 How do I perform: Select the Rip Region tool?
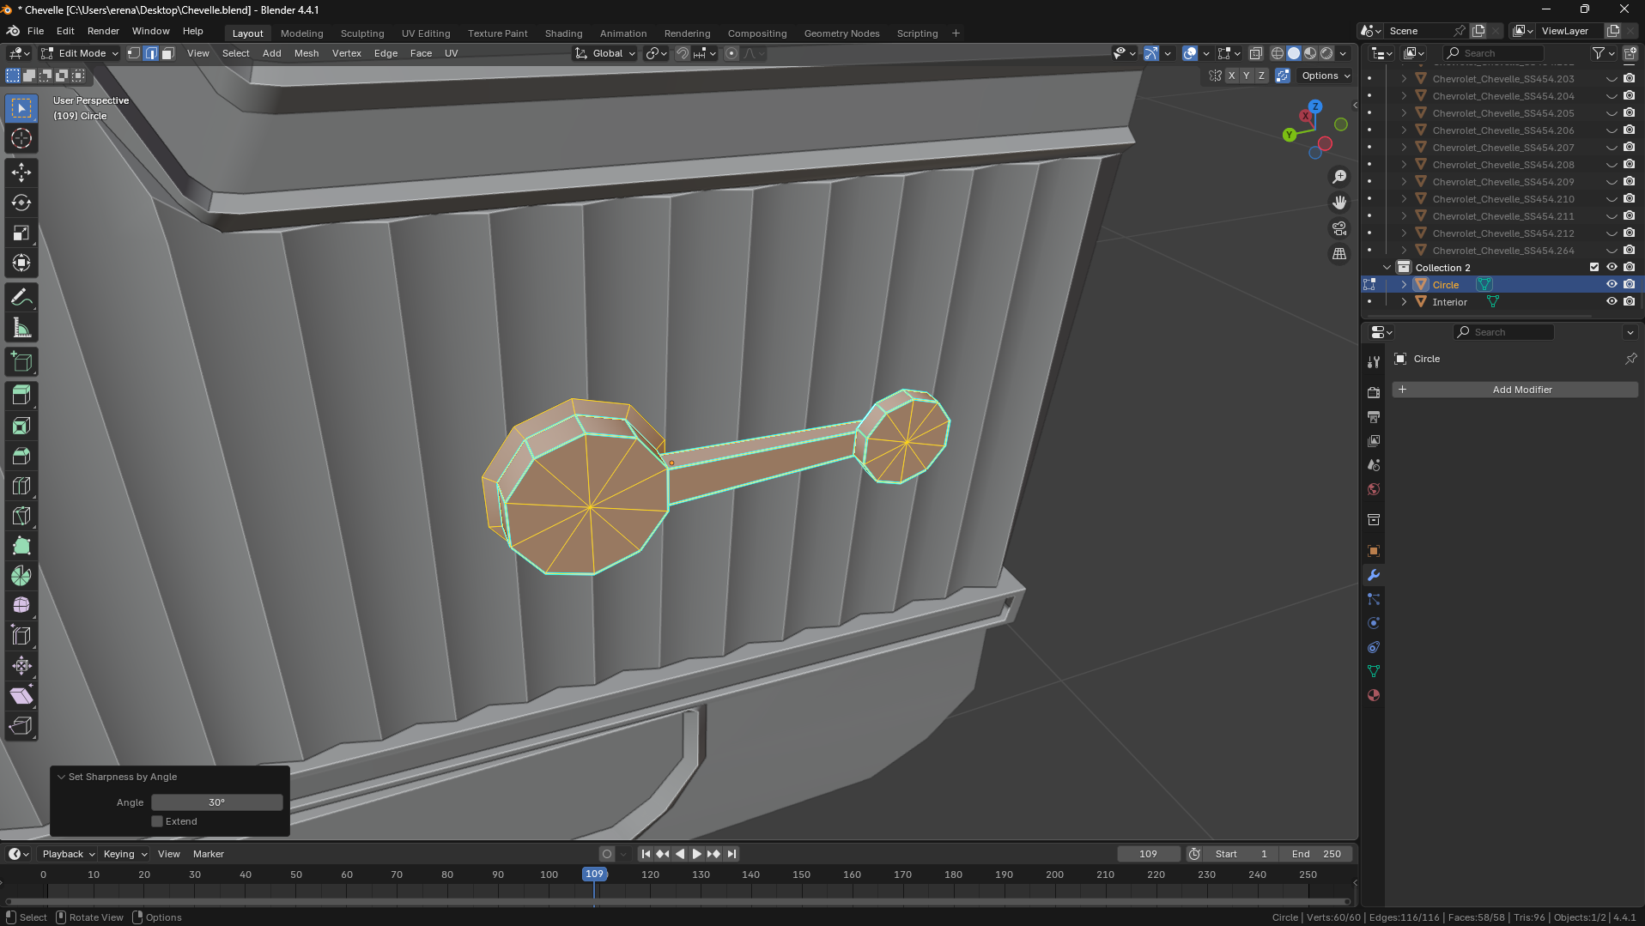[21, 726]
